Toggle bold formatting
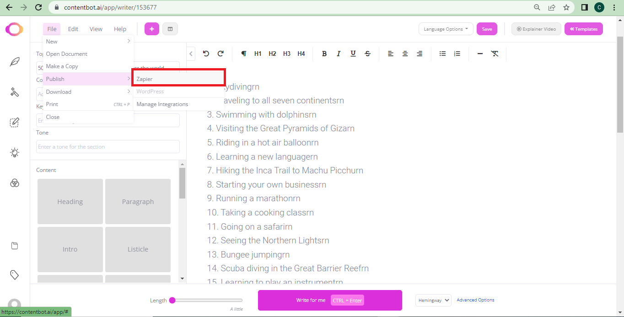 tap(324, 54)
